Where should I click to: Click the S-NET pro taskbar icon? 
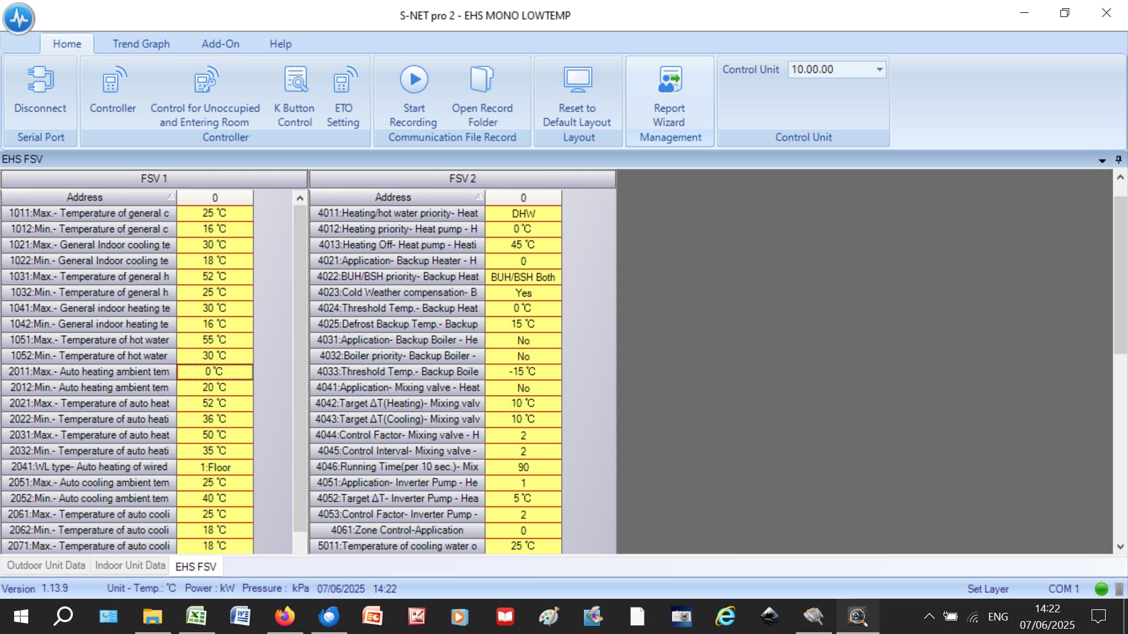click(858, 616)
